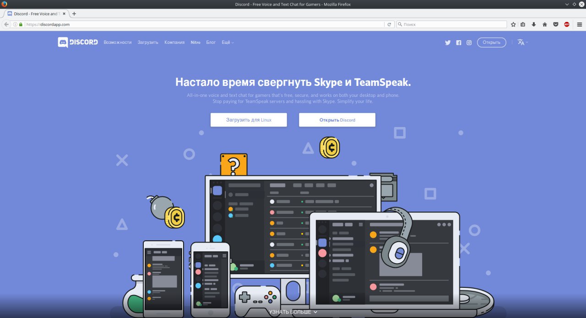586x318 pixels.
Task: Close the Discord browser tab
Action: pyautogui.click(x=64, y=14)
